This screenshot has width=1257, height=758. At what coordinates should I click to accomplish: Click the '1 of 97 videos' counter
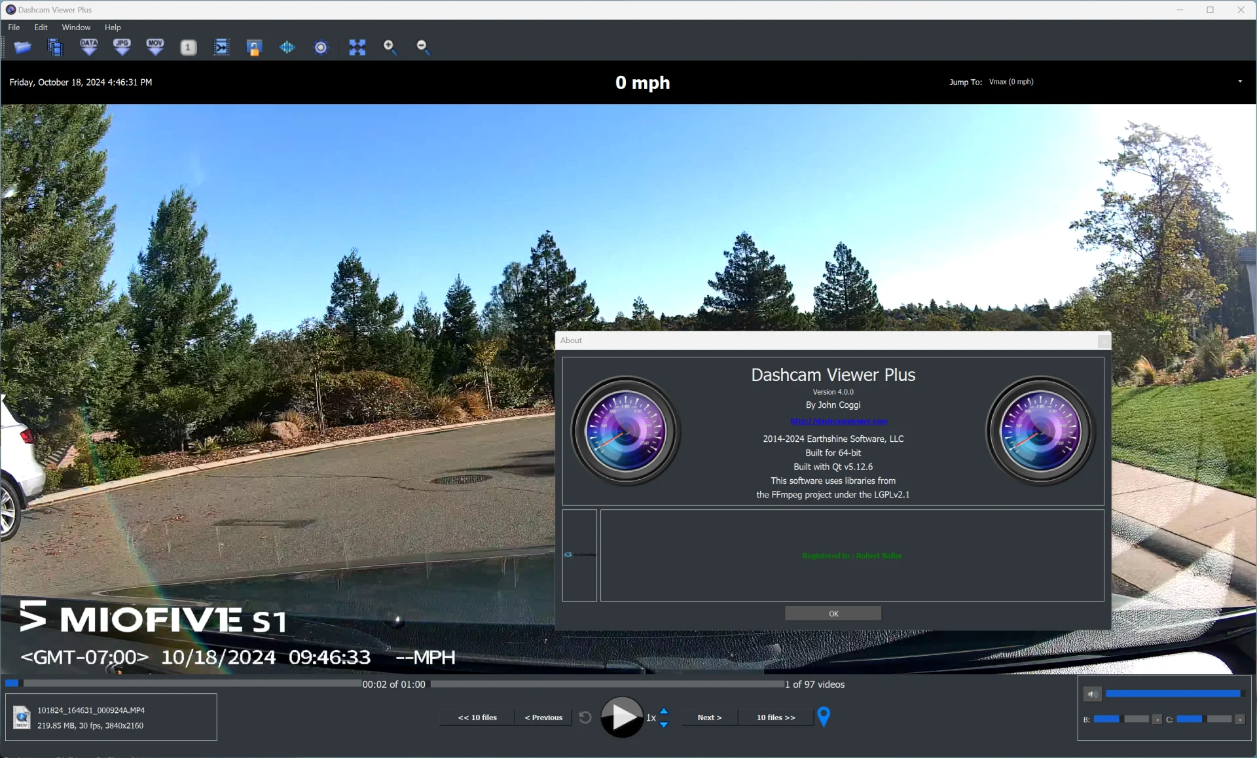point(815,685)
